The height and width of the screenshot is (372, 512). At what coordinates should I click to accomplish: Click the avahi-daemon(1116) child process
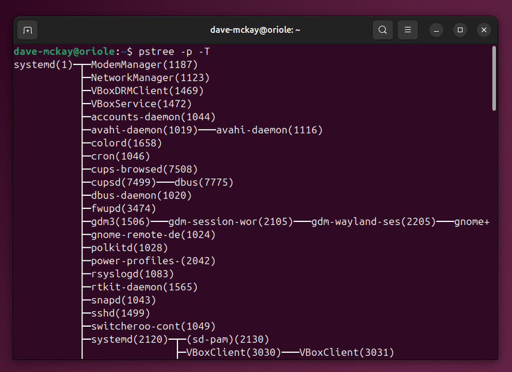pos(269,130)
